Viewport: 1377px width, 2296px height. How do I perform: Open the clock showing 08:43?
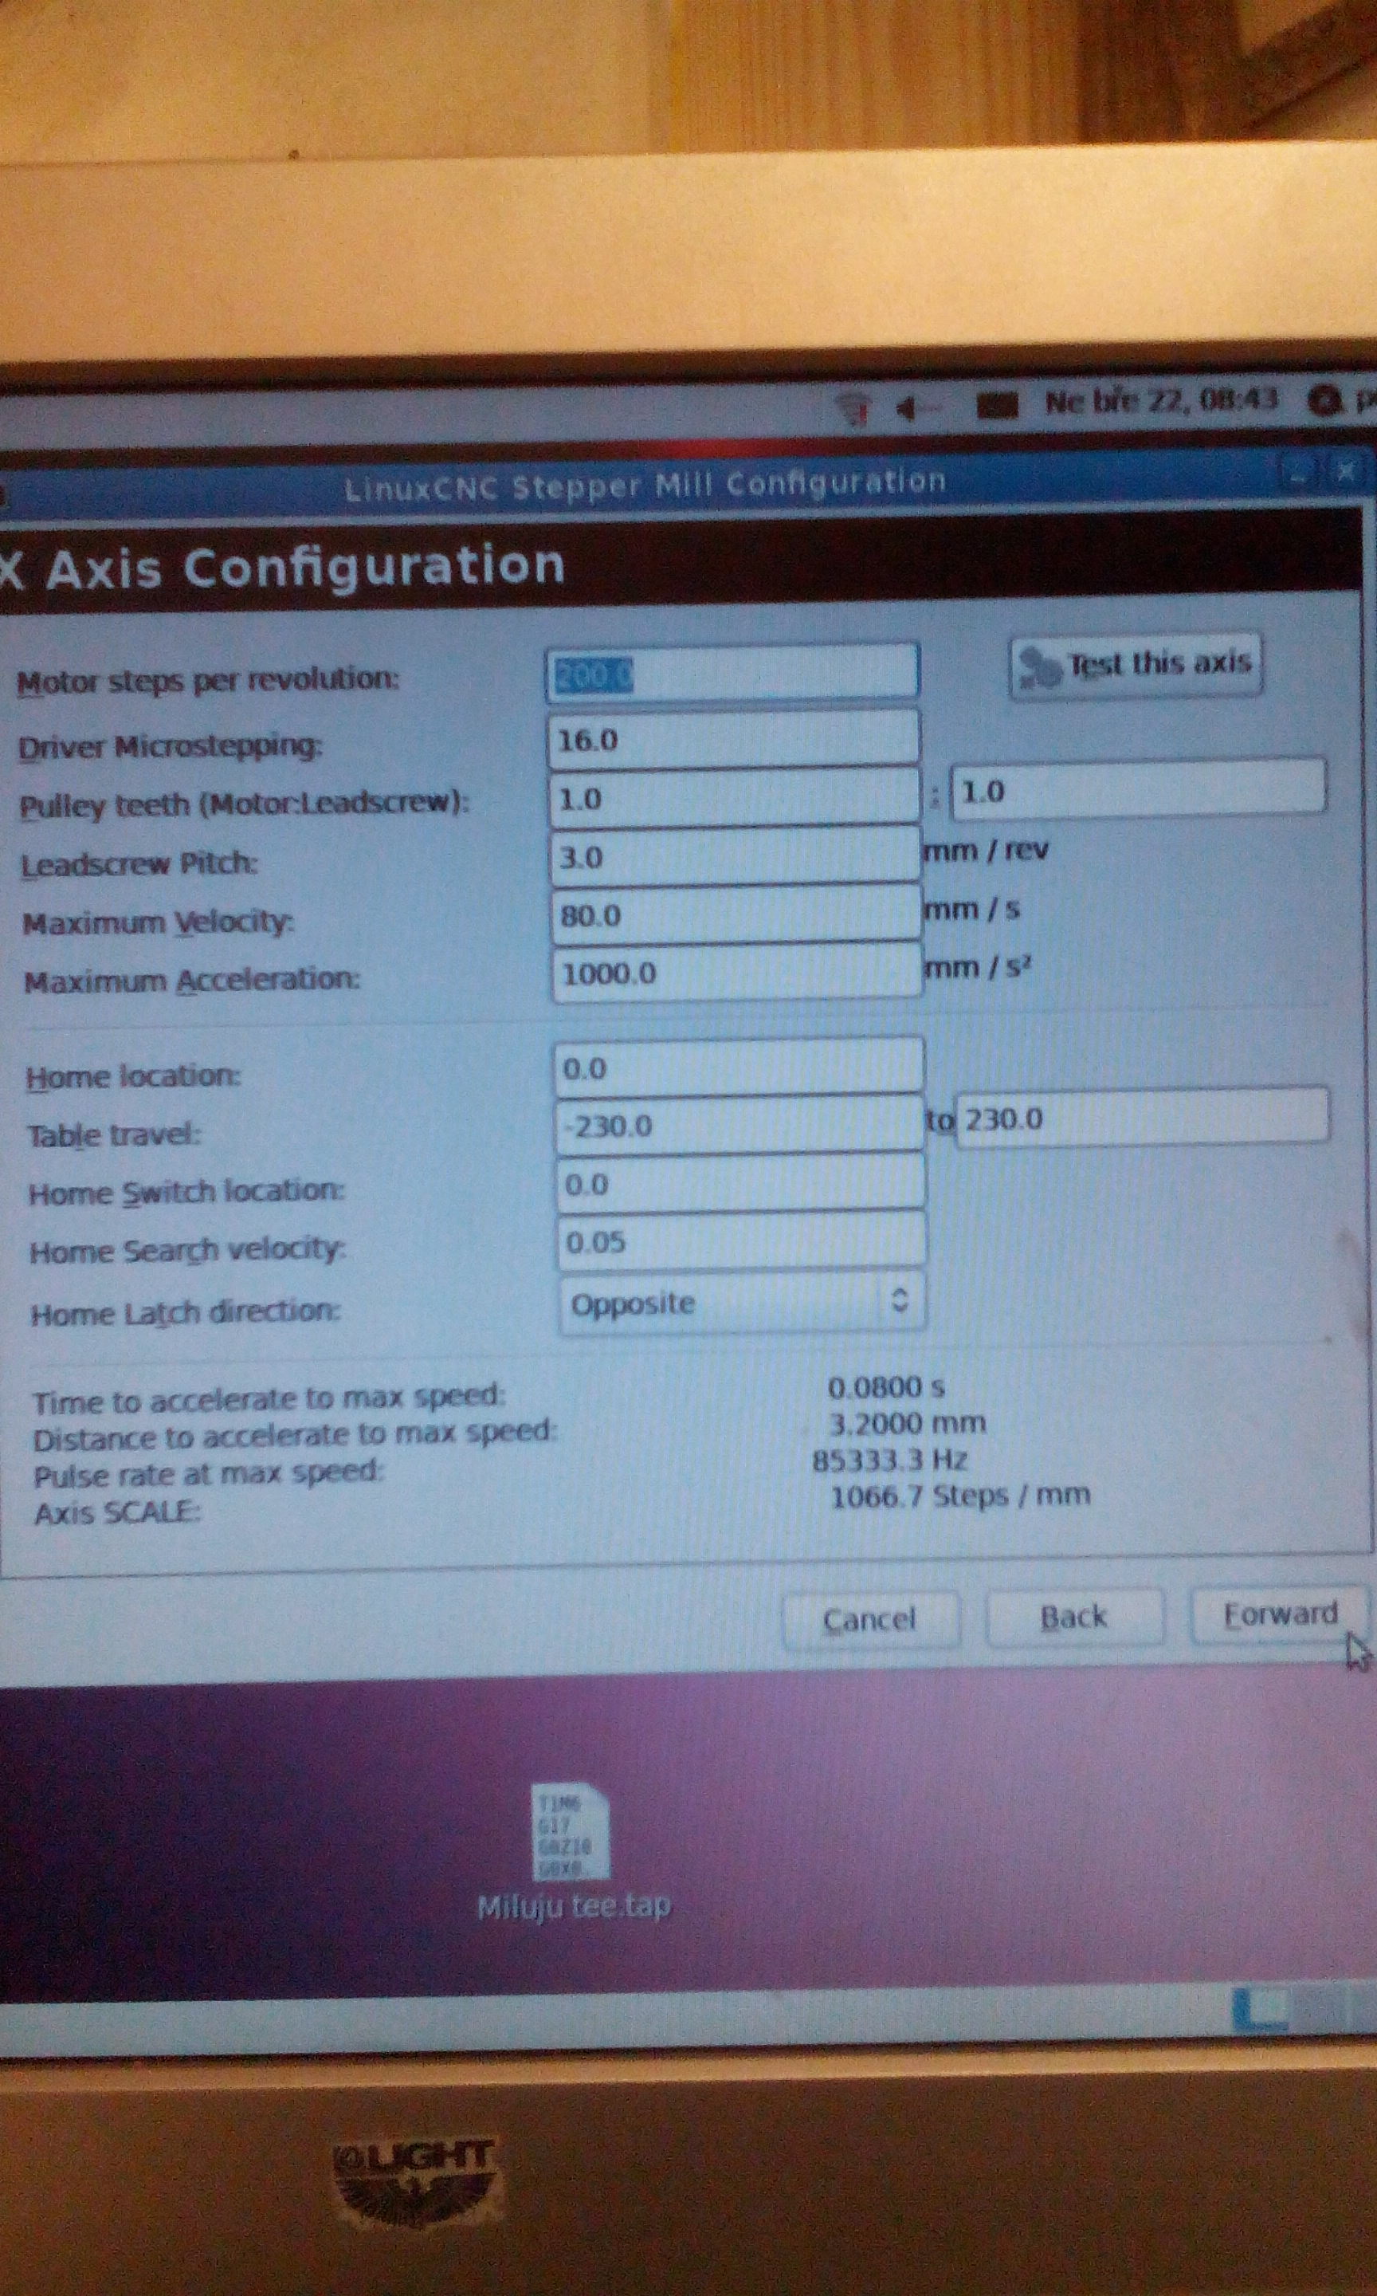(1160, 402)
